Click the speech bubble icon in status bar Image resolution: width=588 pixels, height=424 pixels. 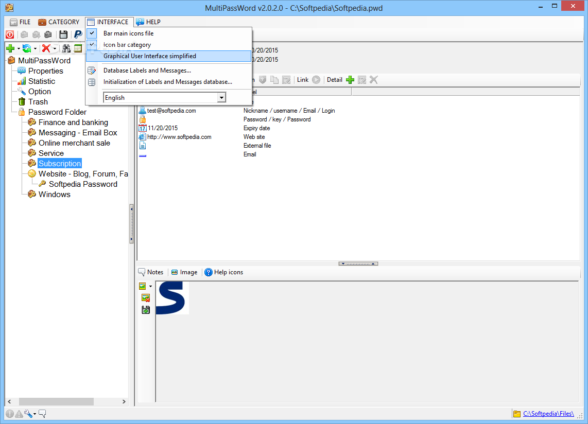point(42,414)
